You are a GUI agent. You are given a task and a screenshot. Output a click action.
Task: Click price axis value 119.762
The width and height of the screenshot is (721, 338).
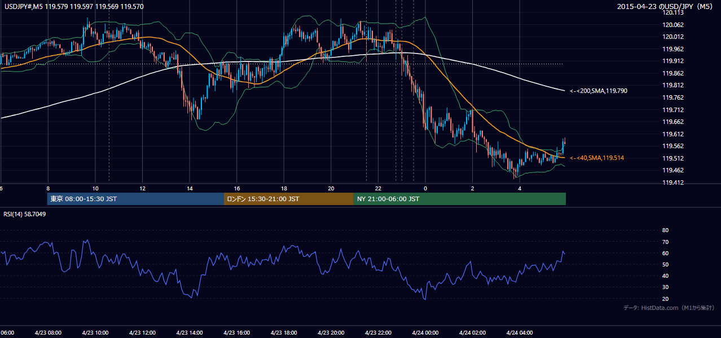[x=674, y=97]
